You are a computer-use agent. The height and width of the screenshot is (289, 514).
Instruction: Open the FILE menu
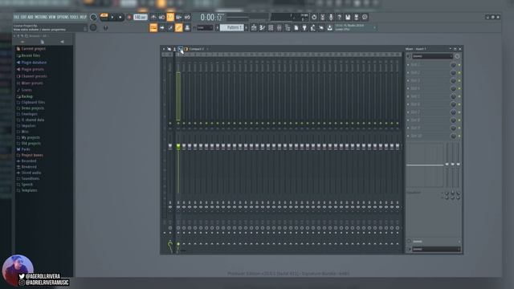pos(16,17)
